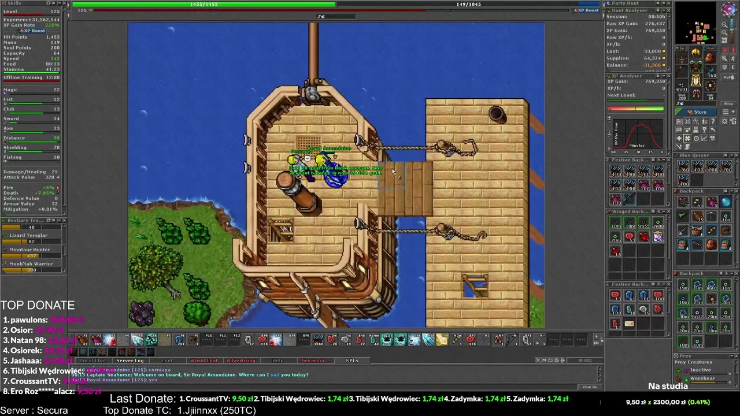Minimize the Skills panel
The height and width of the screenshot is (416, 740).
click(60, 3)
